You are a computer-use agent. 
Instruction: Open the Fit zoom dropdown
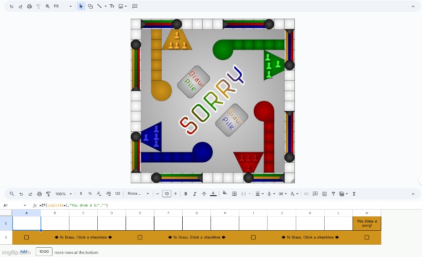(63, 6)
